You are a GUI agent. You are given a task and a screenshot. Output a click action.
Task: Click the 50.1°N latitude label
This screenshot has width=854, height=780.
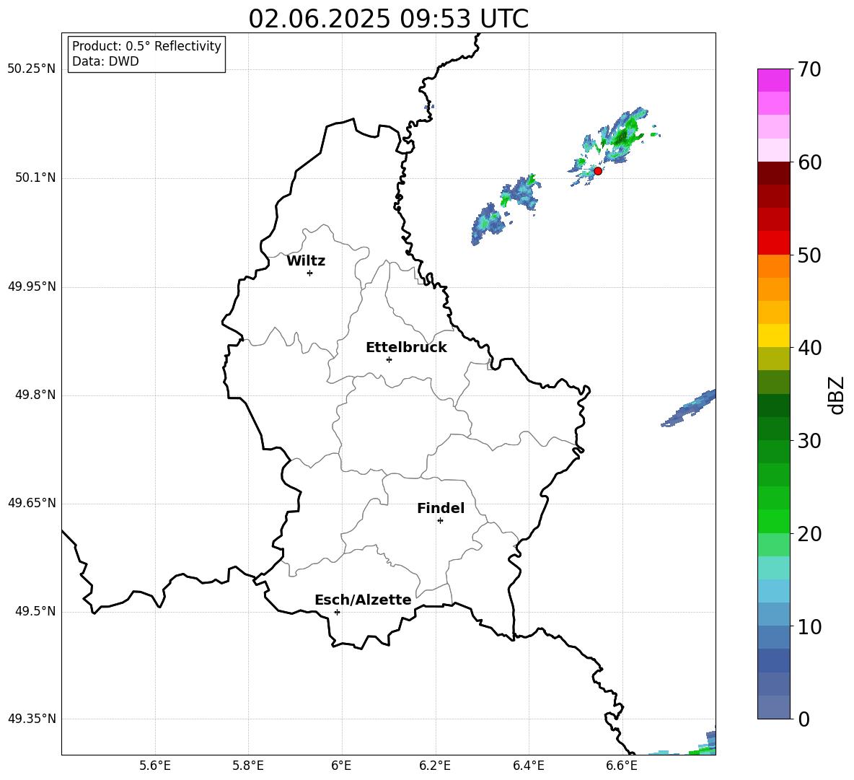pyautogui.click(x=35, y=178)
